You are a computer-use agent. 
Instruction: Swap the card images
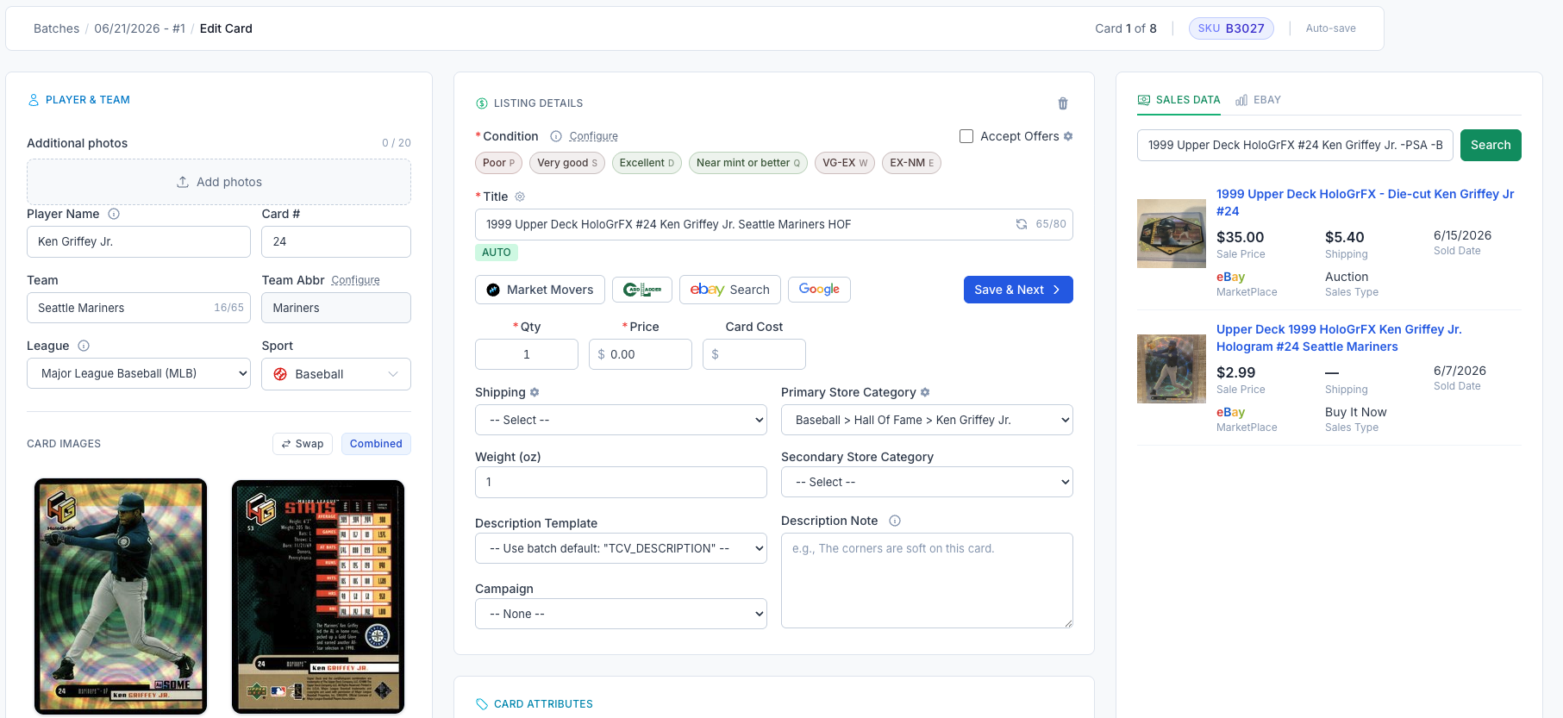(303, 444)
